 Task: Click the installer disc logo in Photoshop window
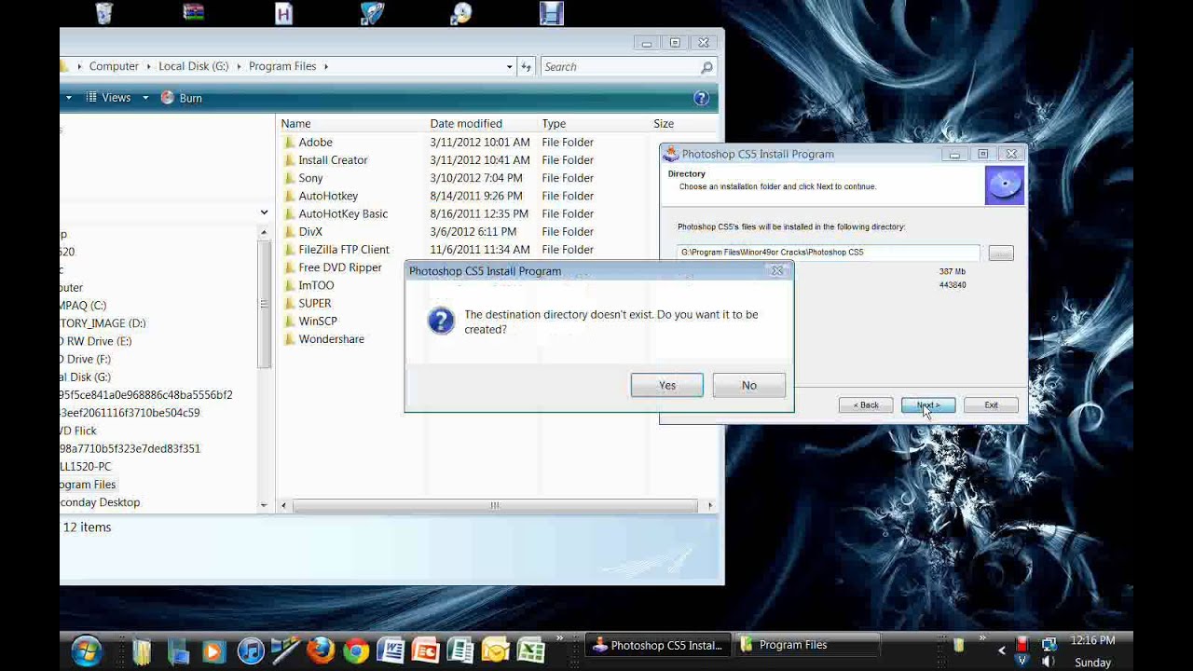tap(1004, 185)
